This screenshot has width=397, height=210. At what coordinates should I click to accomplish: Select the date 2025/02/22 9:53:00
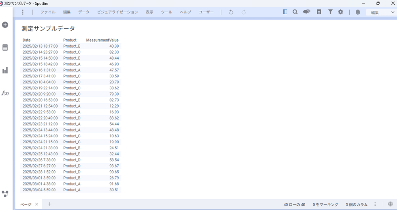click(39, 112)
